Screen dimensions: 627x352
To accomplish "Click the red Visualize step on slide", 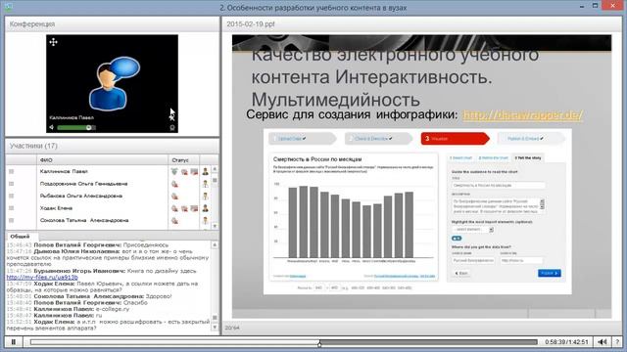I will coord(455,139).
